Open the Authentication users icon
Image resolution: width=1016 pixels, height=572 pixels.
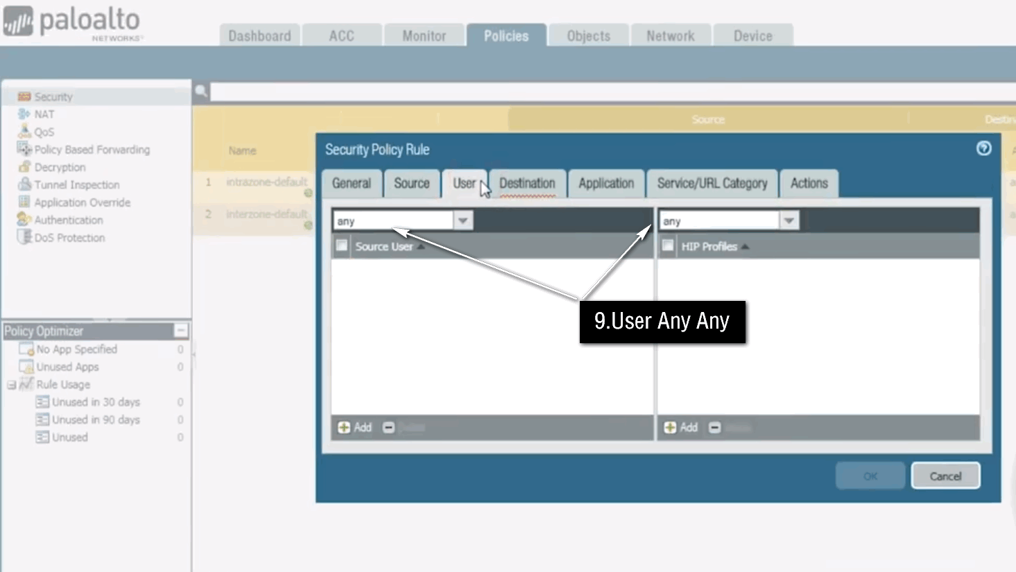(x=24, y=220)
